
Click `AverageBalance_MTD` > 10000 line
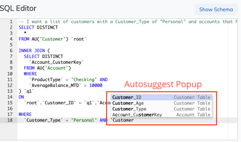click(66, 85)
